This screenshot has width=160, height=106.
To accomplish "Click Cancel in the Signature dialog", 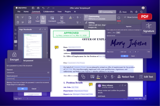I will (x=133, y=56).
